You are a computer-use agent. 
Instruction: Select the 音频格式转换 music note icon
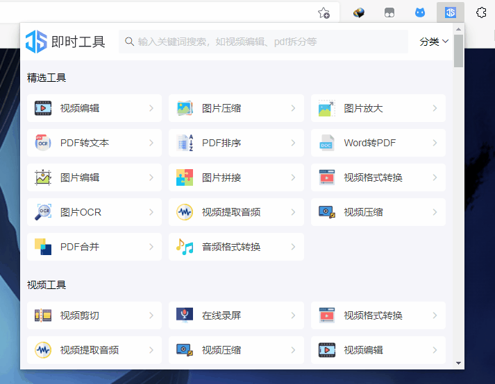click(185, 247)
